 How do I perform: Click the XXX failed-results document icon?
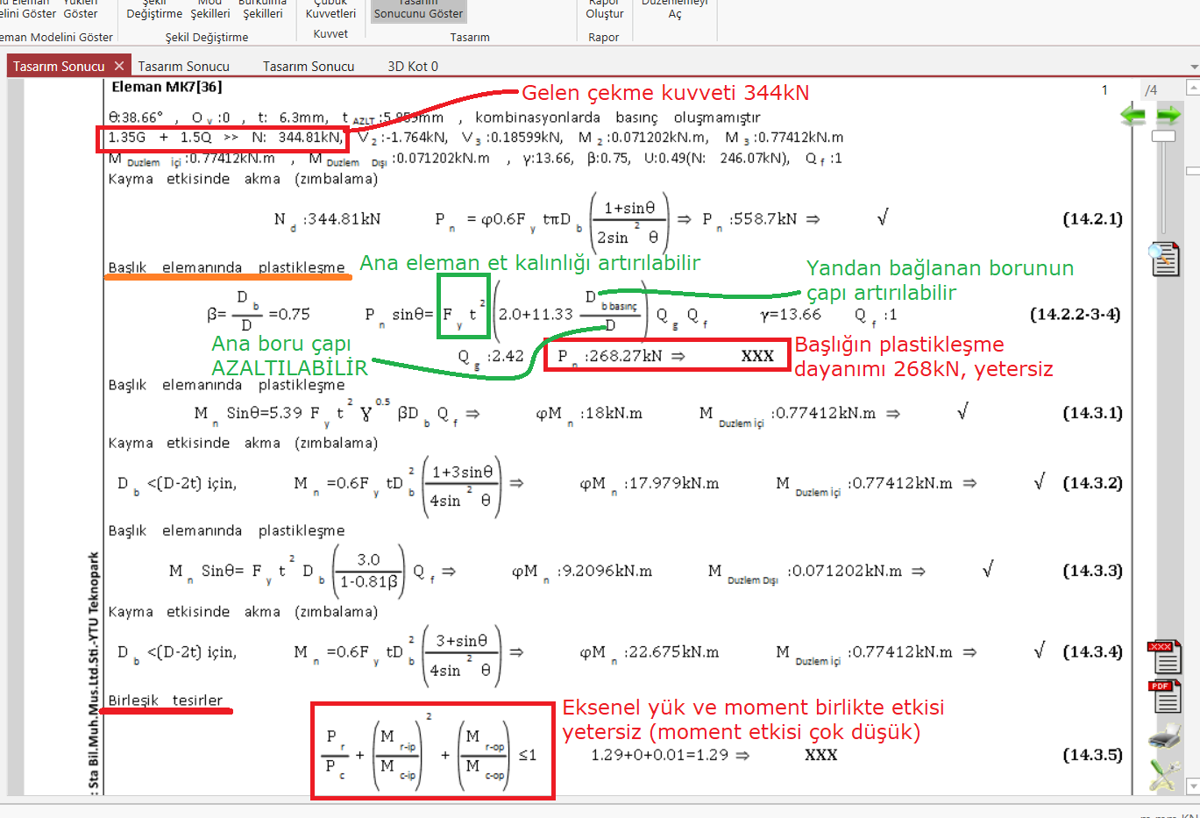pos(1165,657)
